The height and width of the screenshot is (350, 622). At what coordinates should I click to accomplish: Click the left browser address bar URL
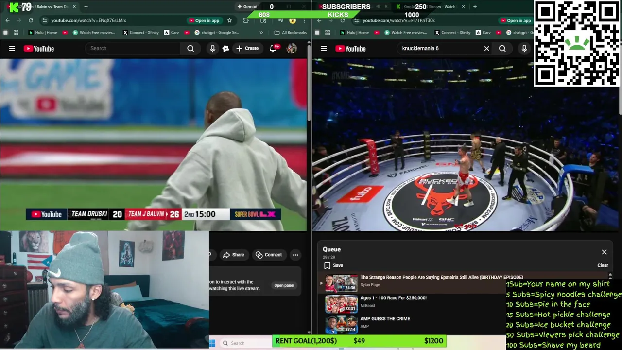click(x=88, y=20)
